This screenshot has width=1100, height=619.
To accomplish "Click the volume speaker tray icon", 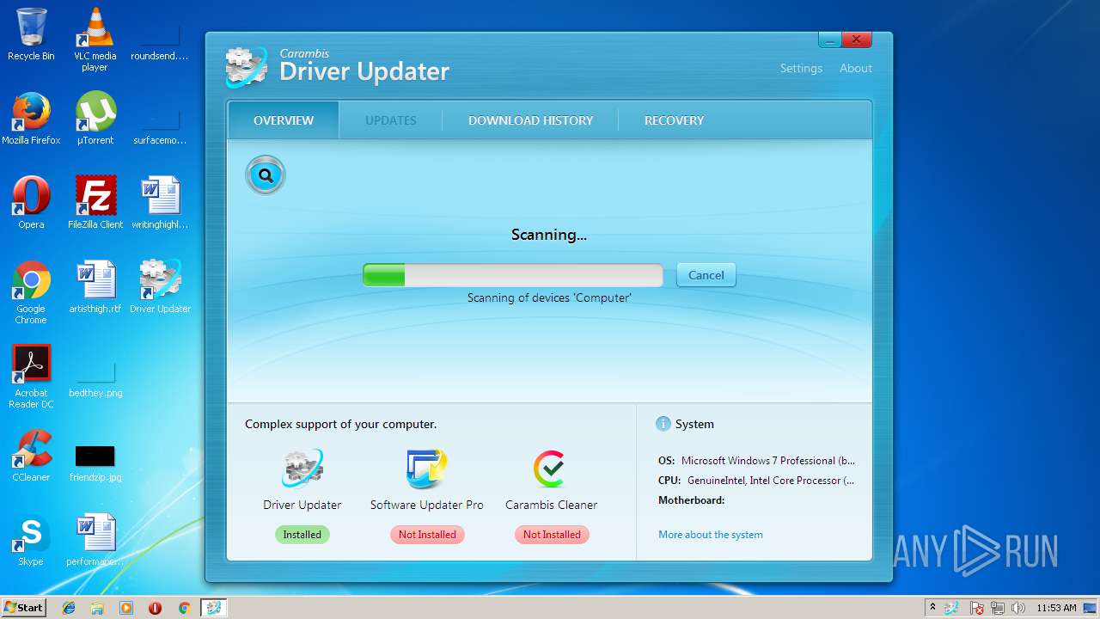I will 1018,608.
